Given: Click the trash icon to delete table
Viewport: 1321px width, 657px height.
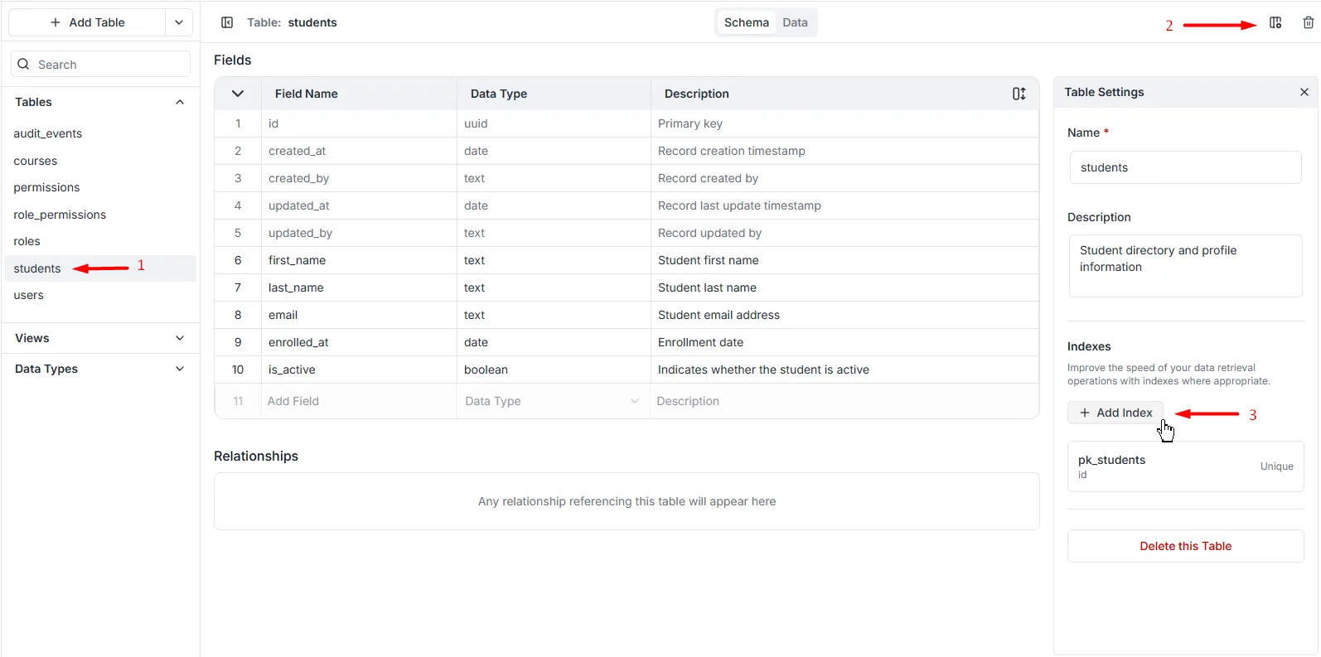Looking at the screenshot, I should (x=1308, y=23).
